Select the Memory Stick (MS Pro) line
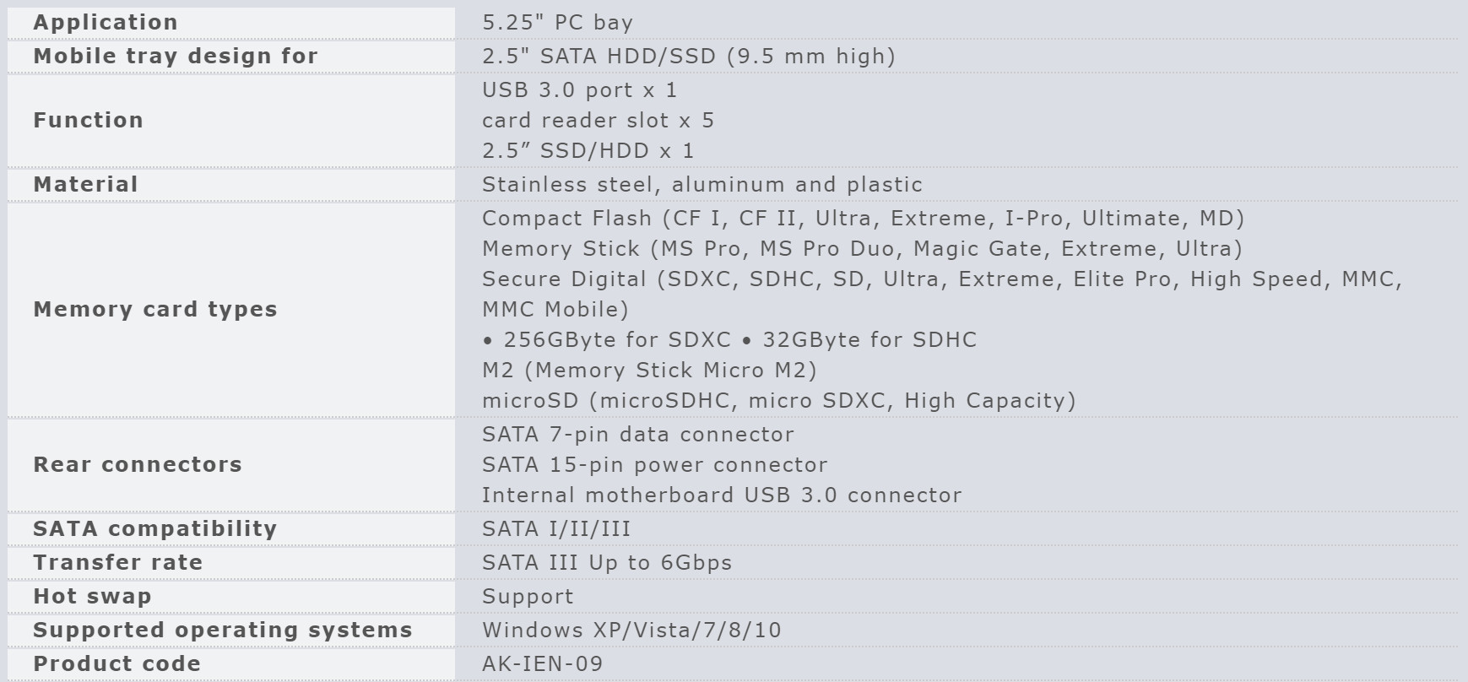1468x682 pixels. pyautogui.click(x=862, y=249)
